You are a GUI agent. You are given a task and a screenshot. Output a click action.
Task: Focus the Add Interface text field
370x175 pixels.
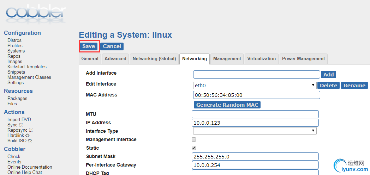tap(257, 75)
